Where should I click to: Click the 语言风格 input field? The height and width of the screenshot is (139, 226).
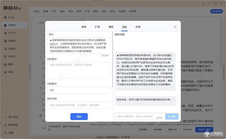click(79, 105)
